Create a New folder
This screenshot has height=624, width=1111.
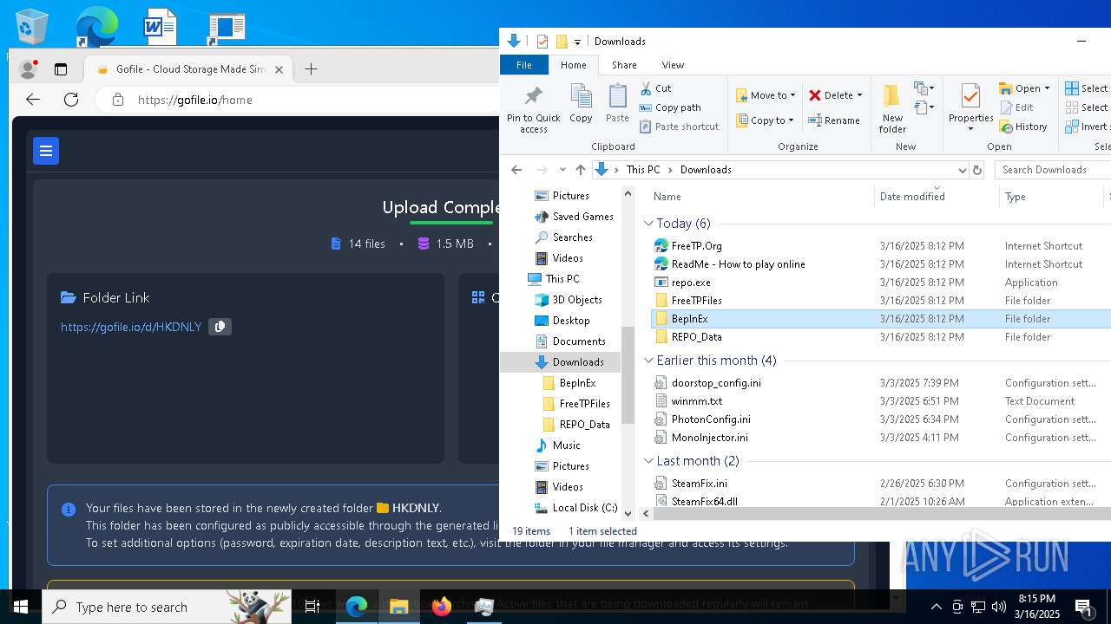pyautogui.click(x=892, y=108)
